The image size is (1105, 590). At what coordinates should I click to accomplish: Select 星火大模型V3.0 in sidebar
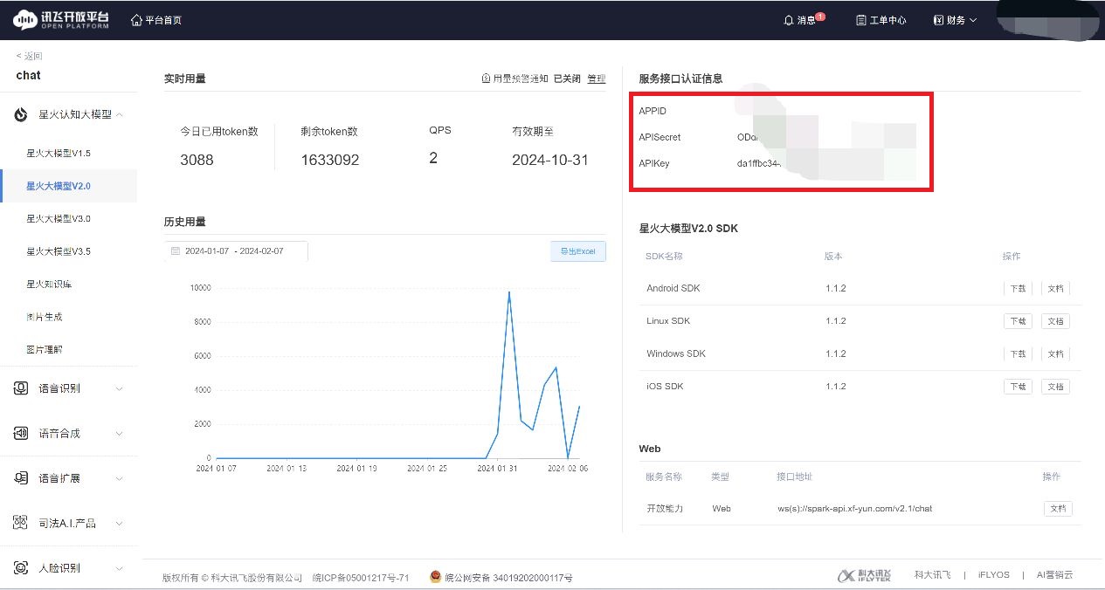point(59,218)
